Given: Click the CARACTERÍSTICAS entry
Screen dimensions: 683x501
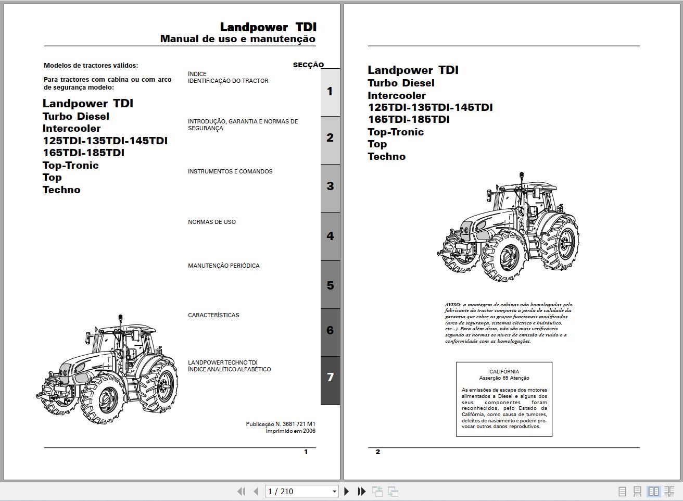Looking at the screenshot, I should [x=213, y=315].
